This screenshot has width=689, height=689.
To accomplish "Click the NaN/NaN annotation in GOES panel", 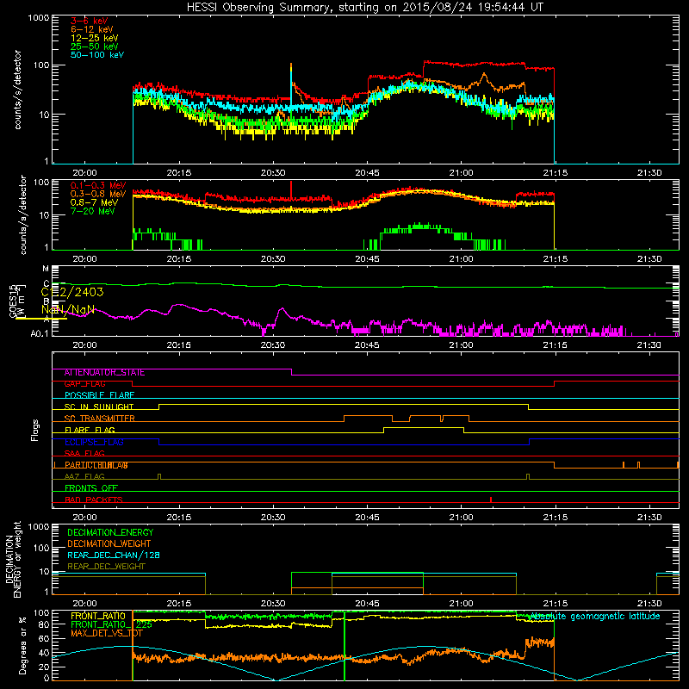I will [x=68, y=309].
